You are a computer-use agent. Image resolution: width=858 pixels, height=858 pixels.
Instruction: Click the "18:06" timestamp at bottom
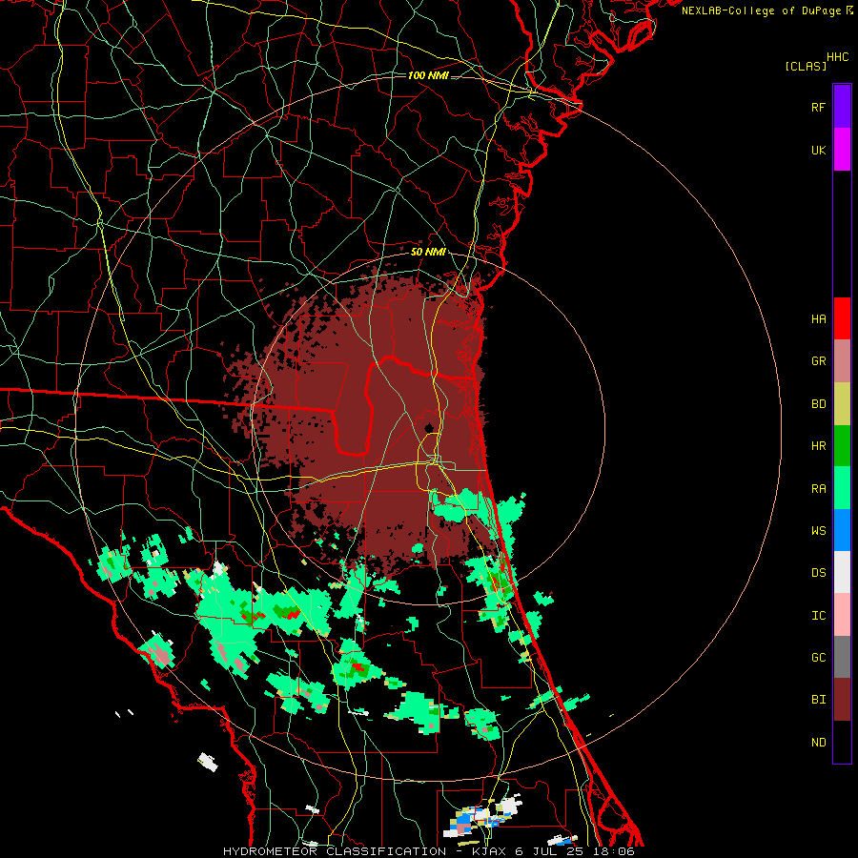pos(615,851)
